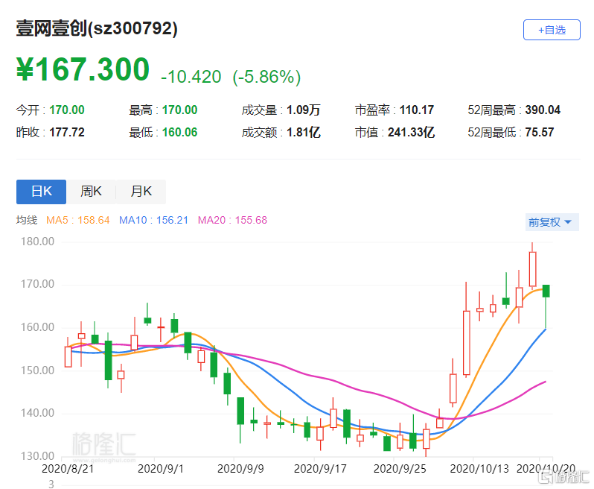Add stock via +自选 button
This screenshot has width=594, height=489.
[x=552, y=30]
